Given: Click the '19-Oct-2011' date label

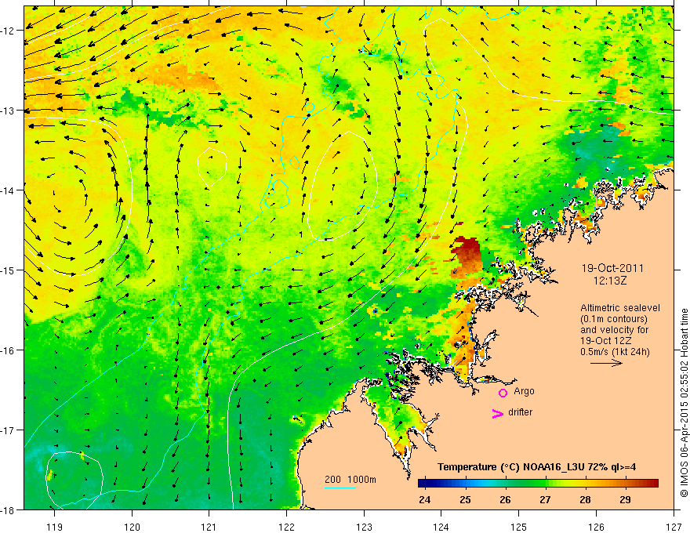Looking at the screenshot, I should pos(612,268).
